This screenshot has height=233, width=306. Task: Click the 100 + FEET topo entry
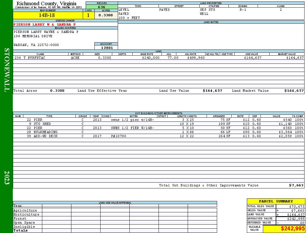pos(129,18)
